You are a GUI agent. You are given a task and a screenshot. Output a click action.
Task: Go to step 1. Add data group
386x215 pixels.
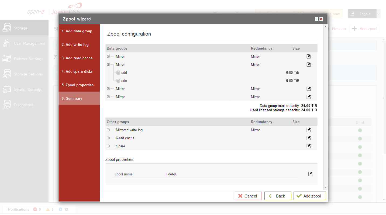pyautogui.click(x=79, y=31)
